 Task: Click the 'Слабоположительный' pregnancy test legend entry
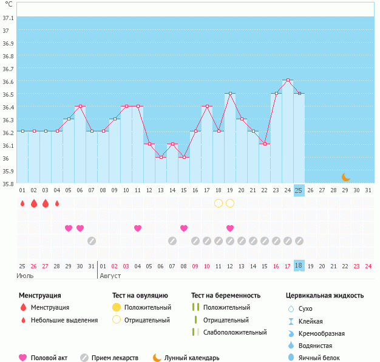click(x=235, y=332)
